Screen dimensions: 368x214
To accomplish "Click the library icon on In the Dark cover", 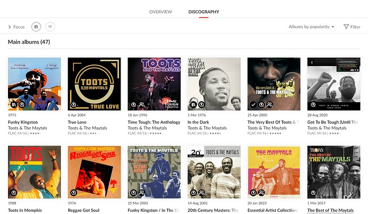I will [194, 105].
